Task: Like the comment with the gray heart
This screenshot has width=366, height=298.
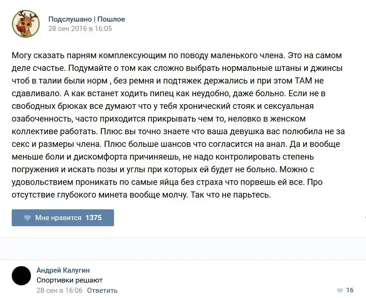Action: point(340,290)
